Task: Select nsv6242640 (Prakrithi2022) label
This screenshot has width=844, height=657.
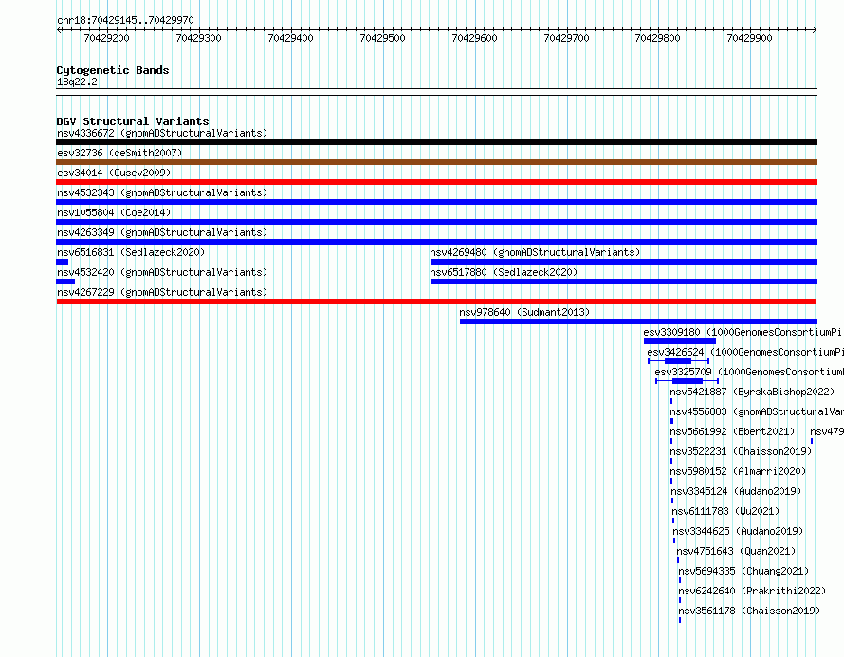Action: coord(752,591)
